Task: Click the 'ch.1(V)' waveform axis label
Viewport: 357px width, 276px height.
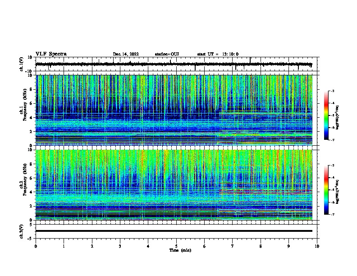Action: [22, 64]
